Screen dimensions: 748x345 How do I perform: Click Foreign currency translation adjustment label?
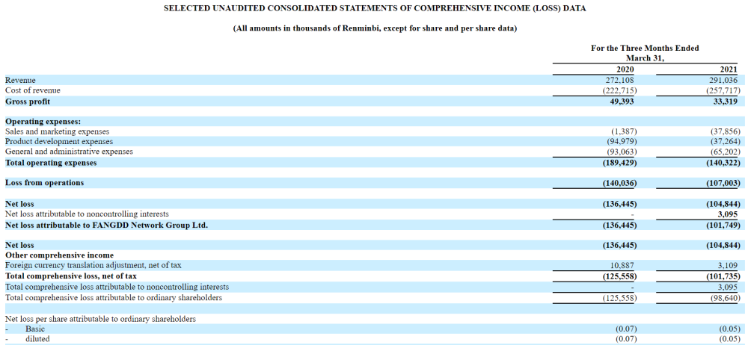click(93, 265)
